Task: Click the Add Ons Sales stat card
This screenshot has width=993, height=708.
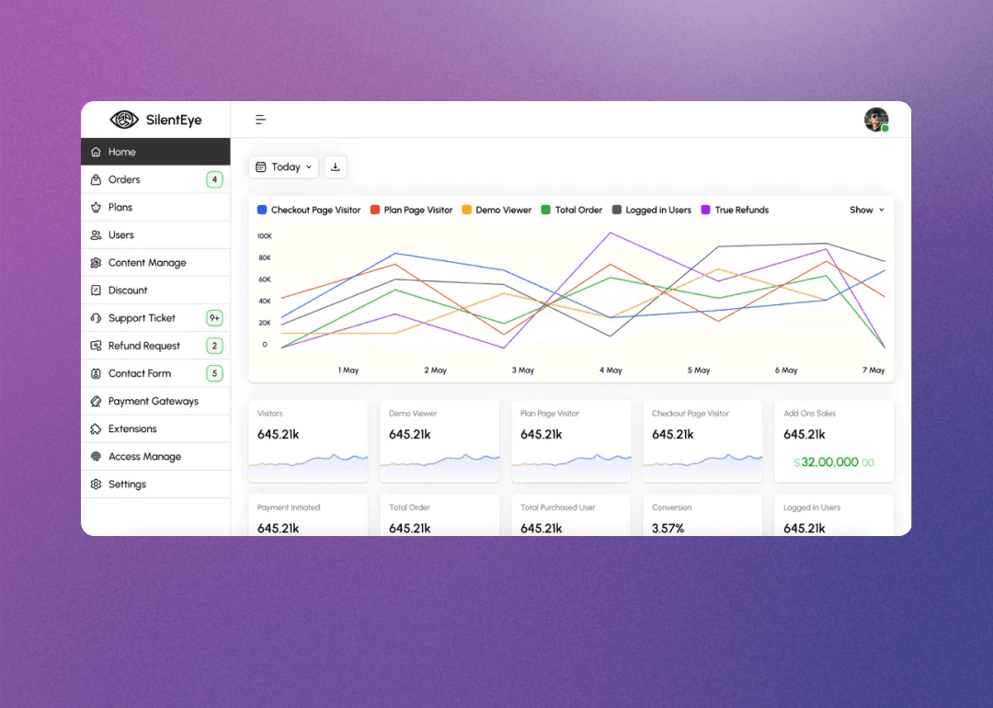Action: (834, 441)
